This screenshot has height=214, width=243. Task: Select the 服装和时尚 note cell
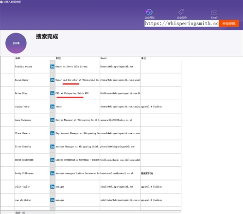pos(161,173)
